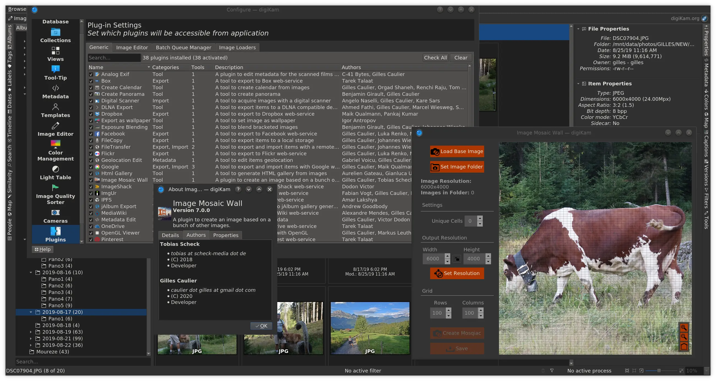
Task: Collapse the 2019-08-17 album
Action: point(31,312)
